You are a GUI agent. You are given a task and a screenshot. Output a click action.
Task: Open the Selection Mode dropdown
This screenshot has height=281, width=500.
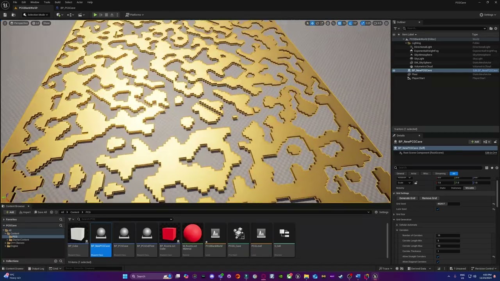36,15
